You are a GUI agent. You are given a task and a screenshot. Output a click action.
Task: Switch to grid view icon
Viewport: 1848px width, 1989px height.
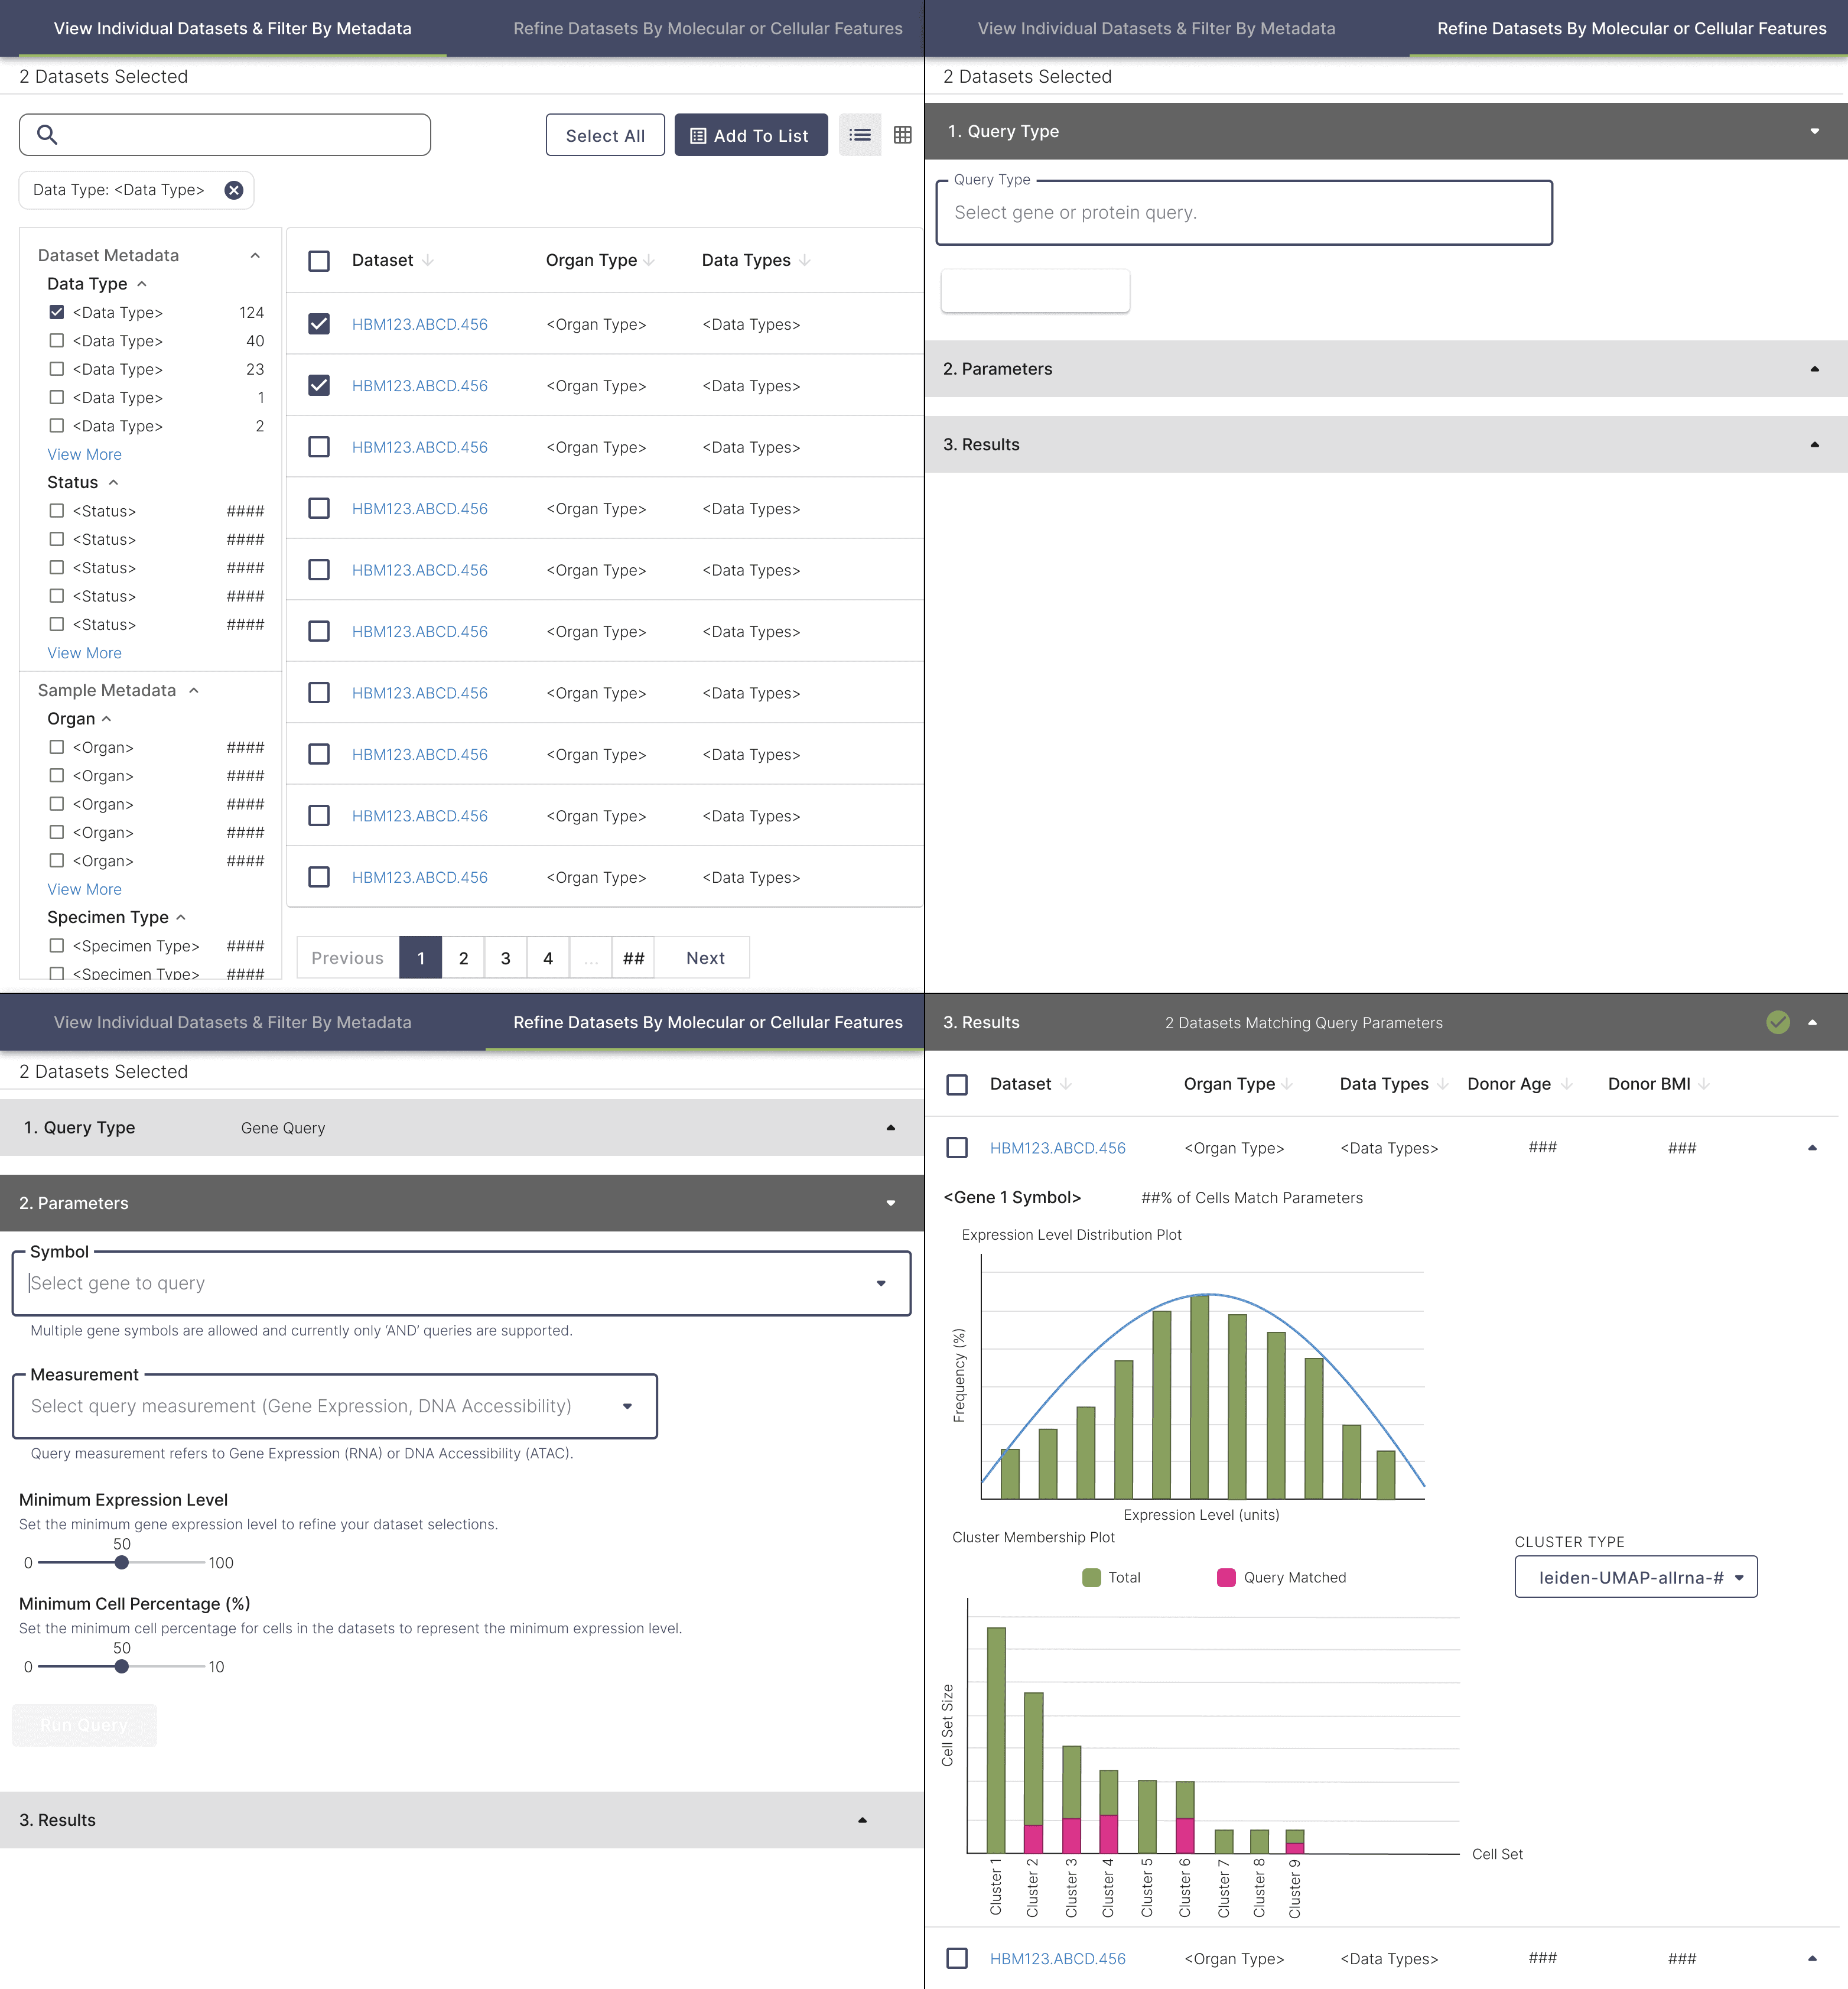[x=902, y=135]
